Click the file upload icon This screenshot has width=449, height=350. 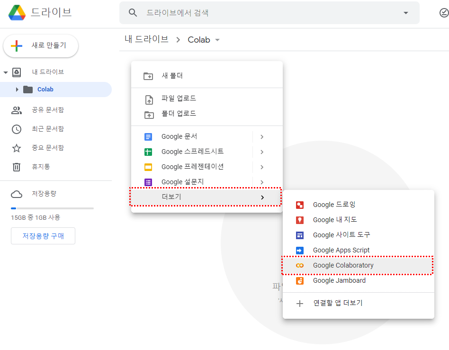point(149,99)
